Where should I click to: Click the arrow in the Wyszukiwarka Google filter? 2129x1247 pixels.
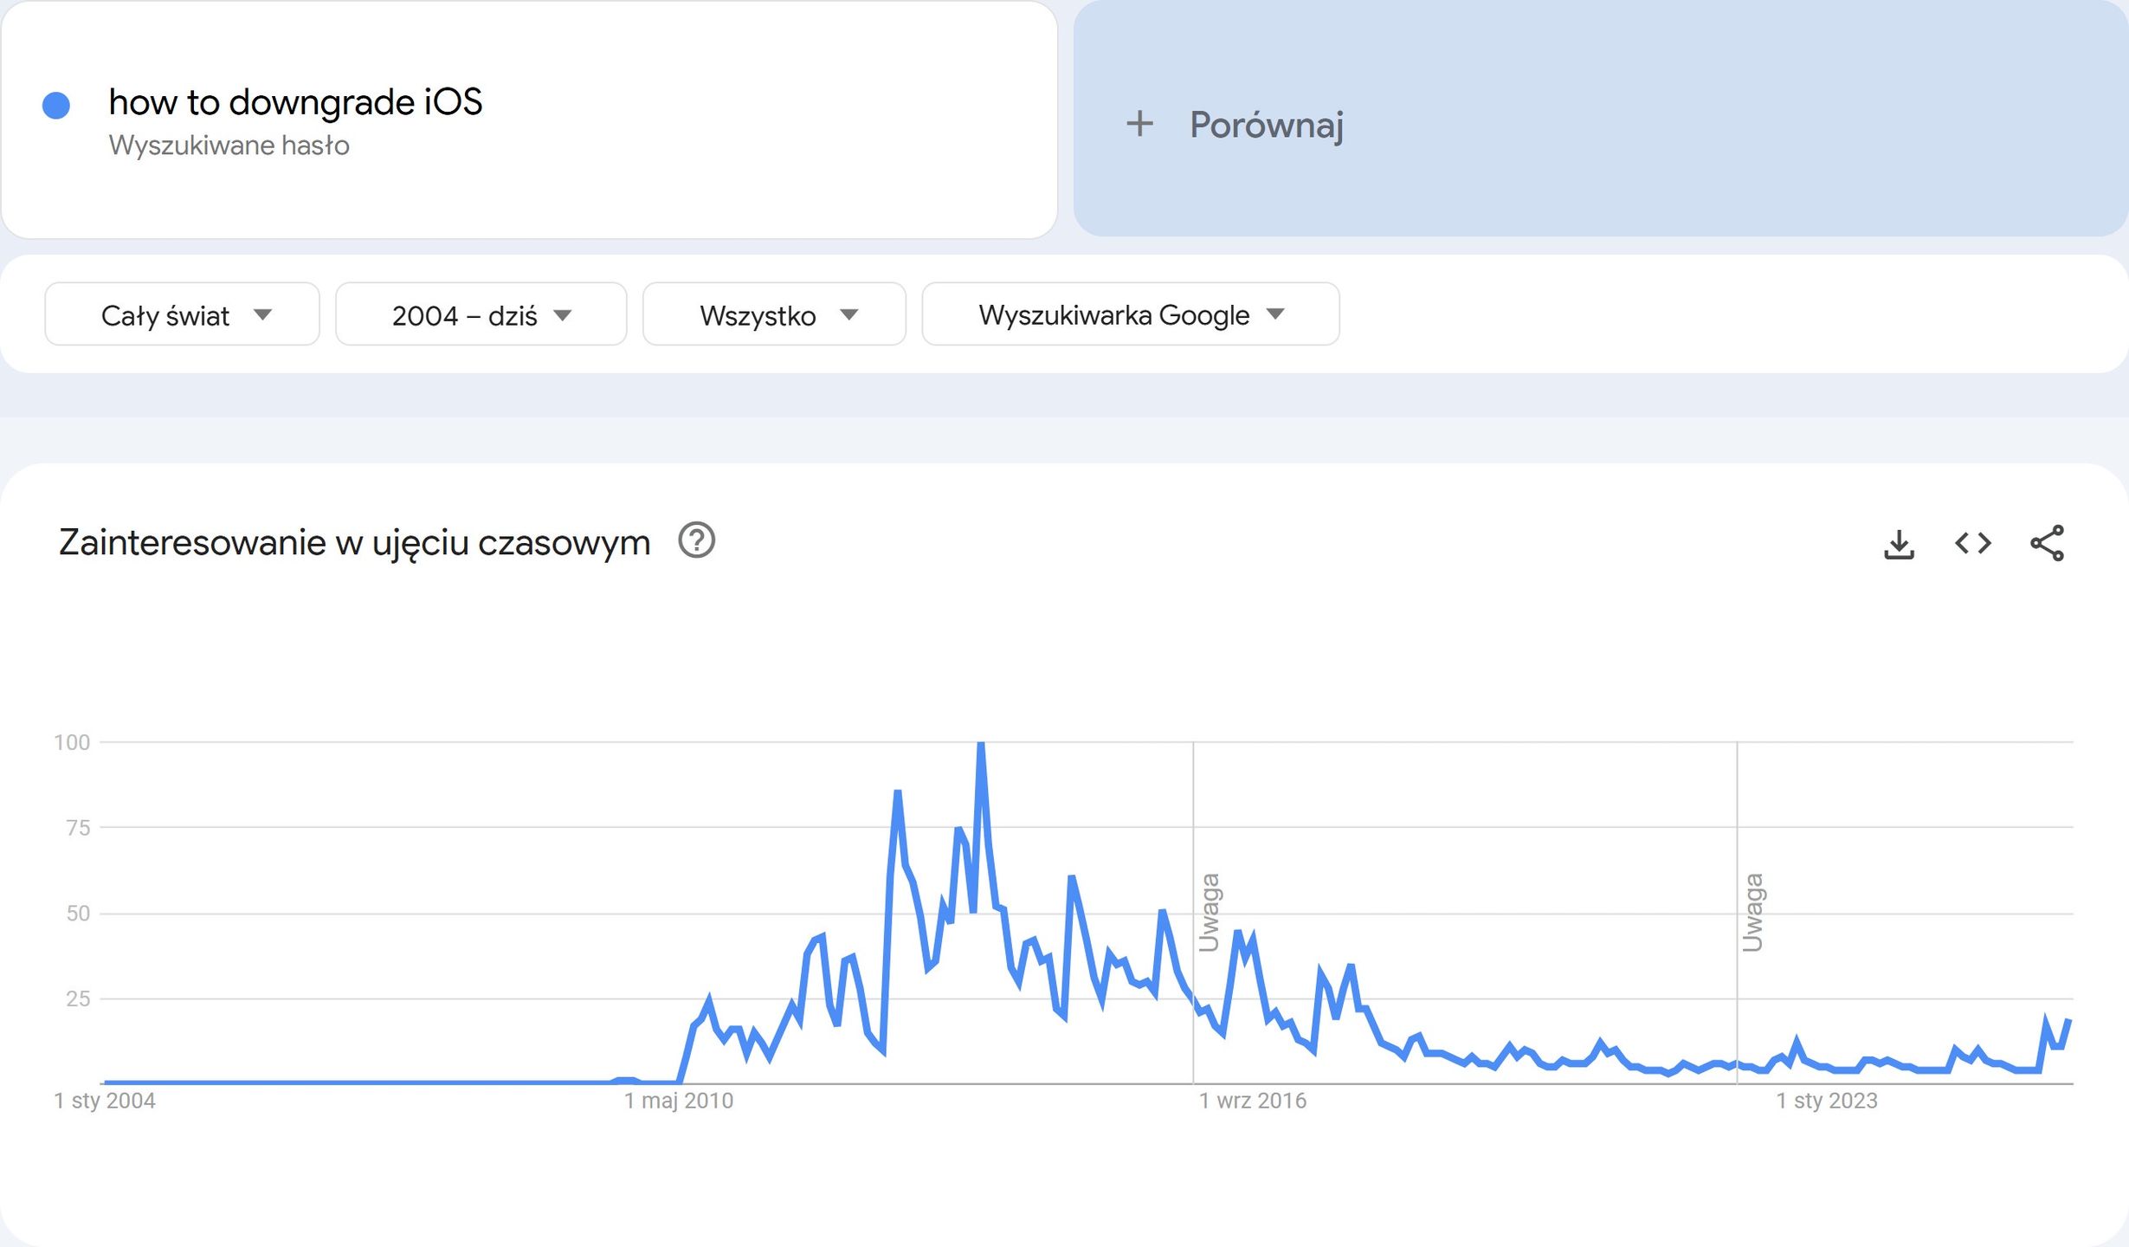pyautogui.click(x=1275, y=313)
